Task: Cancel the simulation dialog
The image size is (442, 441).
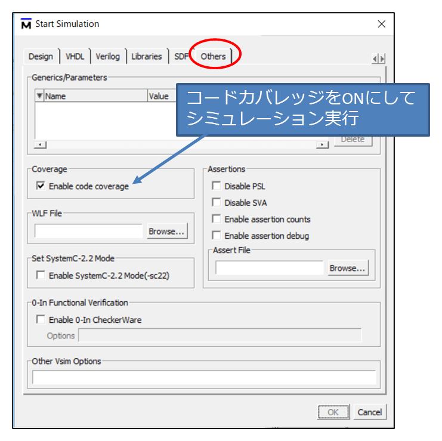Action: (370, 412)
